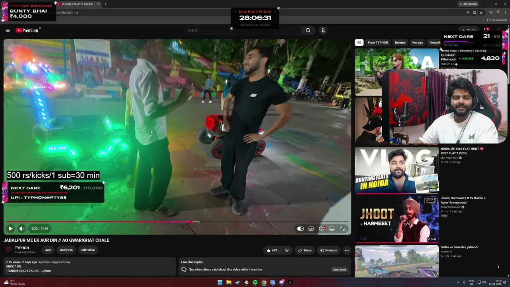Expand the description with ...more
The height and width of the screenshot is (287, 510).
click(x=46, y=271)
